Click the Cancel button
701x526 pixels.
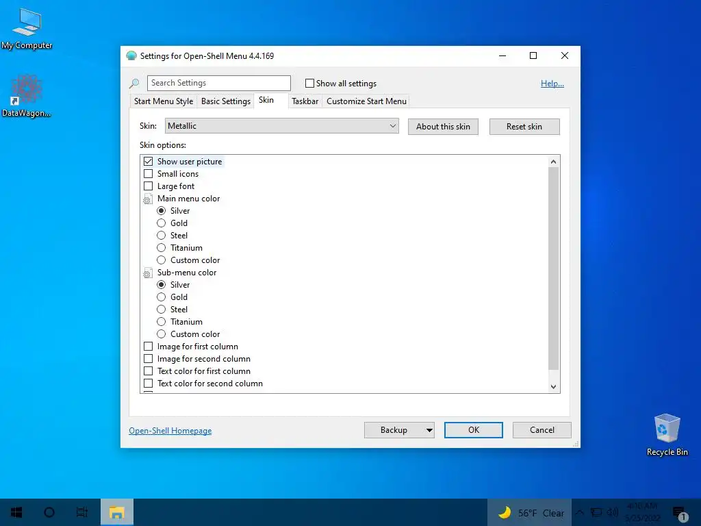coord(542,430)
